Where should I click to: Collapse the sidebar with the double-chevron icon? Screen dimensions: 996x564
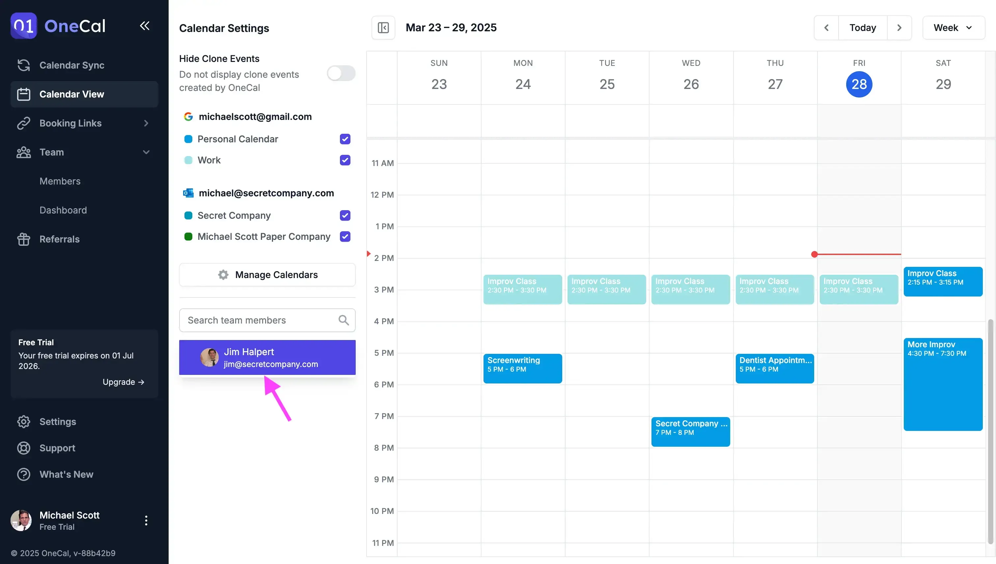coord(145,26)
